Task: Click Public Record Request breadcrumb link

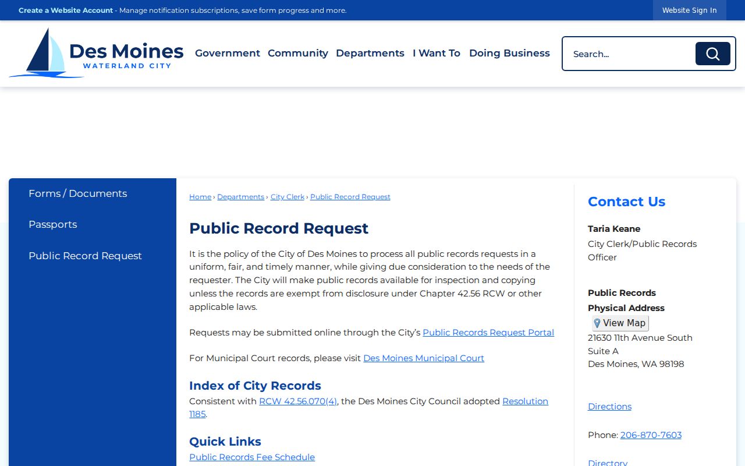Action: (x=350, y=197)
